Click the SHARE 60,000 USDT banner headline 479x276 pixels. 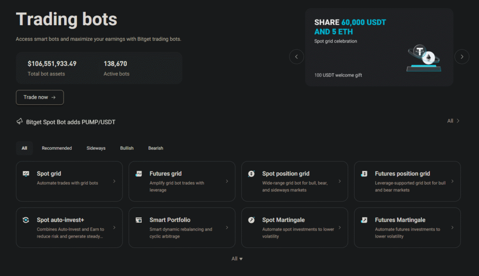(x=350, y=27)
